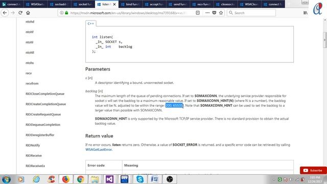The width and height of the screenshot is (327, 184).
Task: Click the page vertical scrollbar thumb
Action: point(325,40)
